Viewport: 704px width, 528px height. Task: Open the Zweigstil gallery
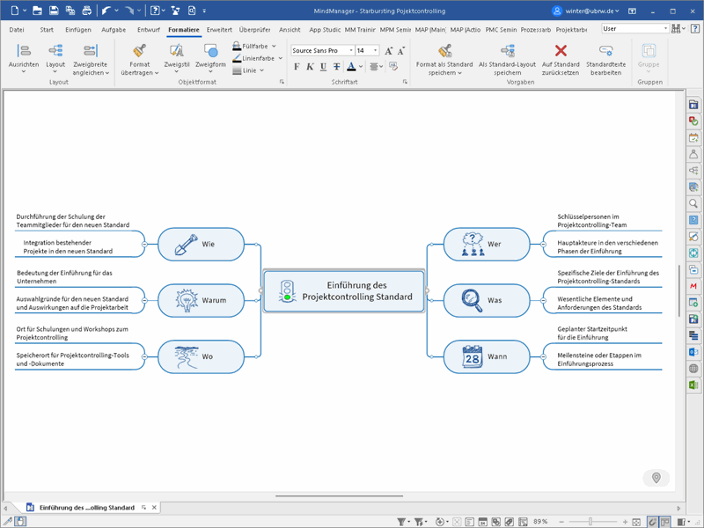177,58
